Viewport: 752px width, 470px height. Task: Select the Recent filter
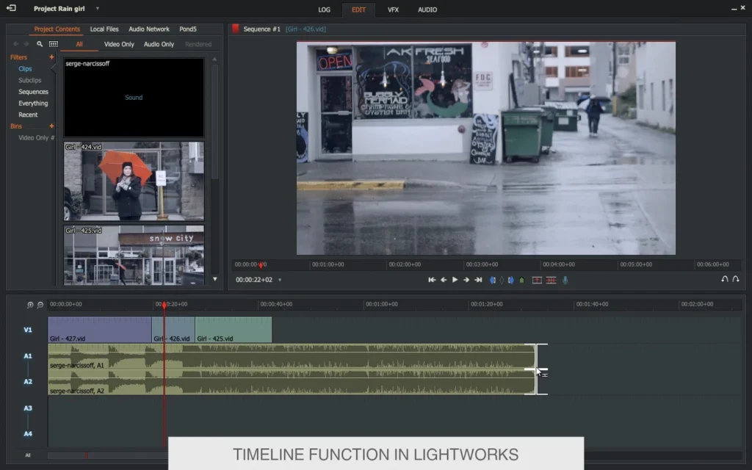click(28, 115)
